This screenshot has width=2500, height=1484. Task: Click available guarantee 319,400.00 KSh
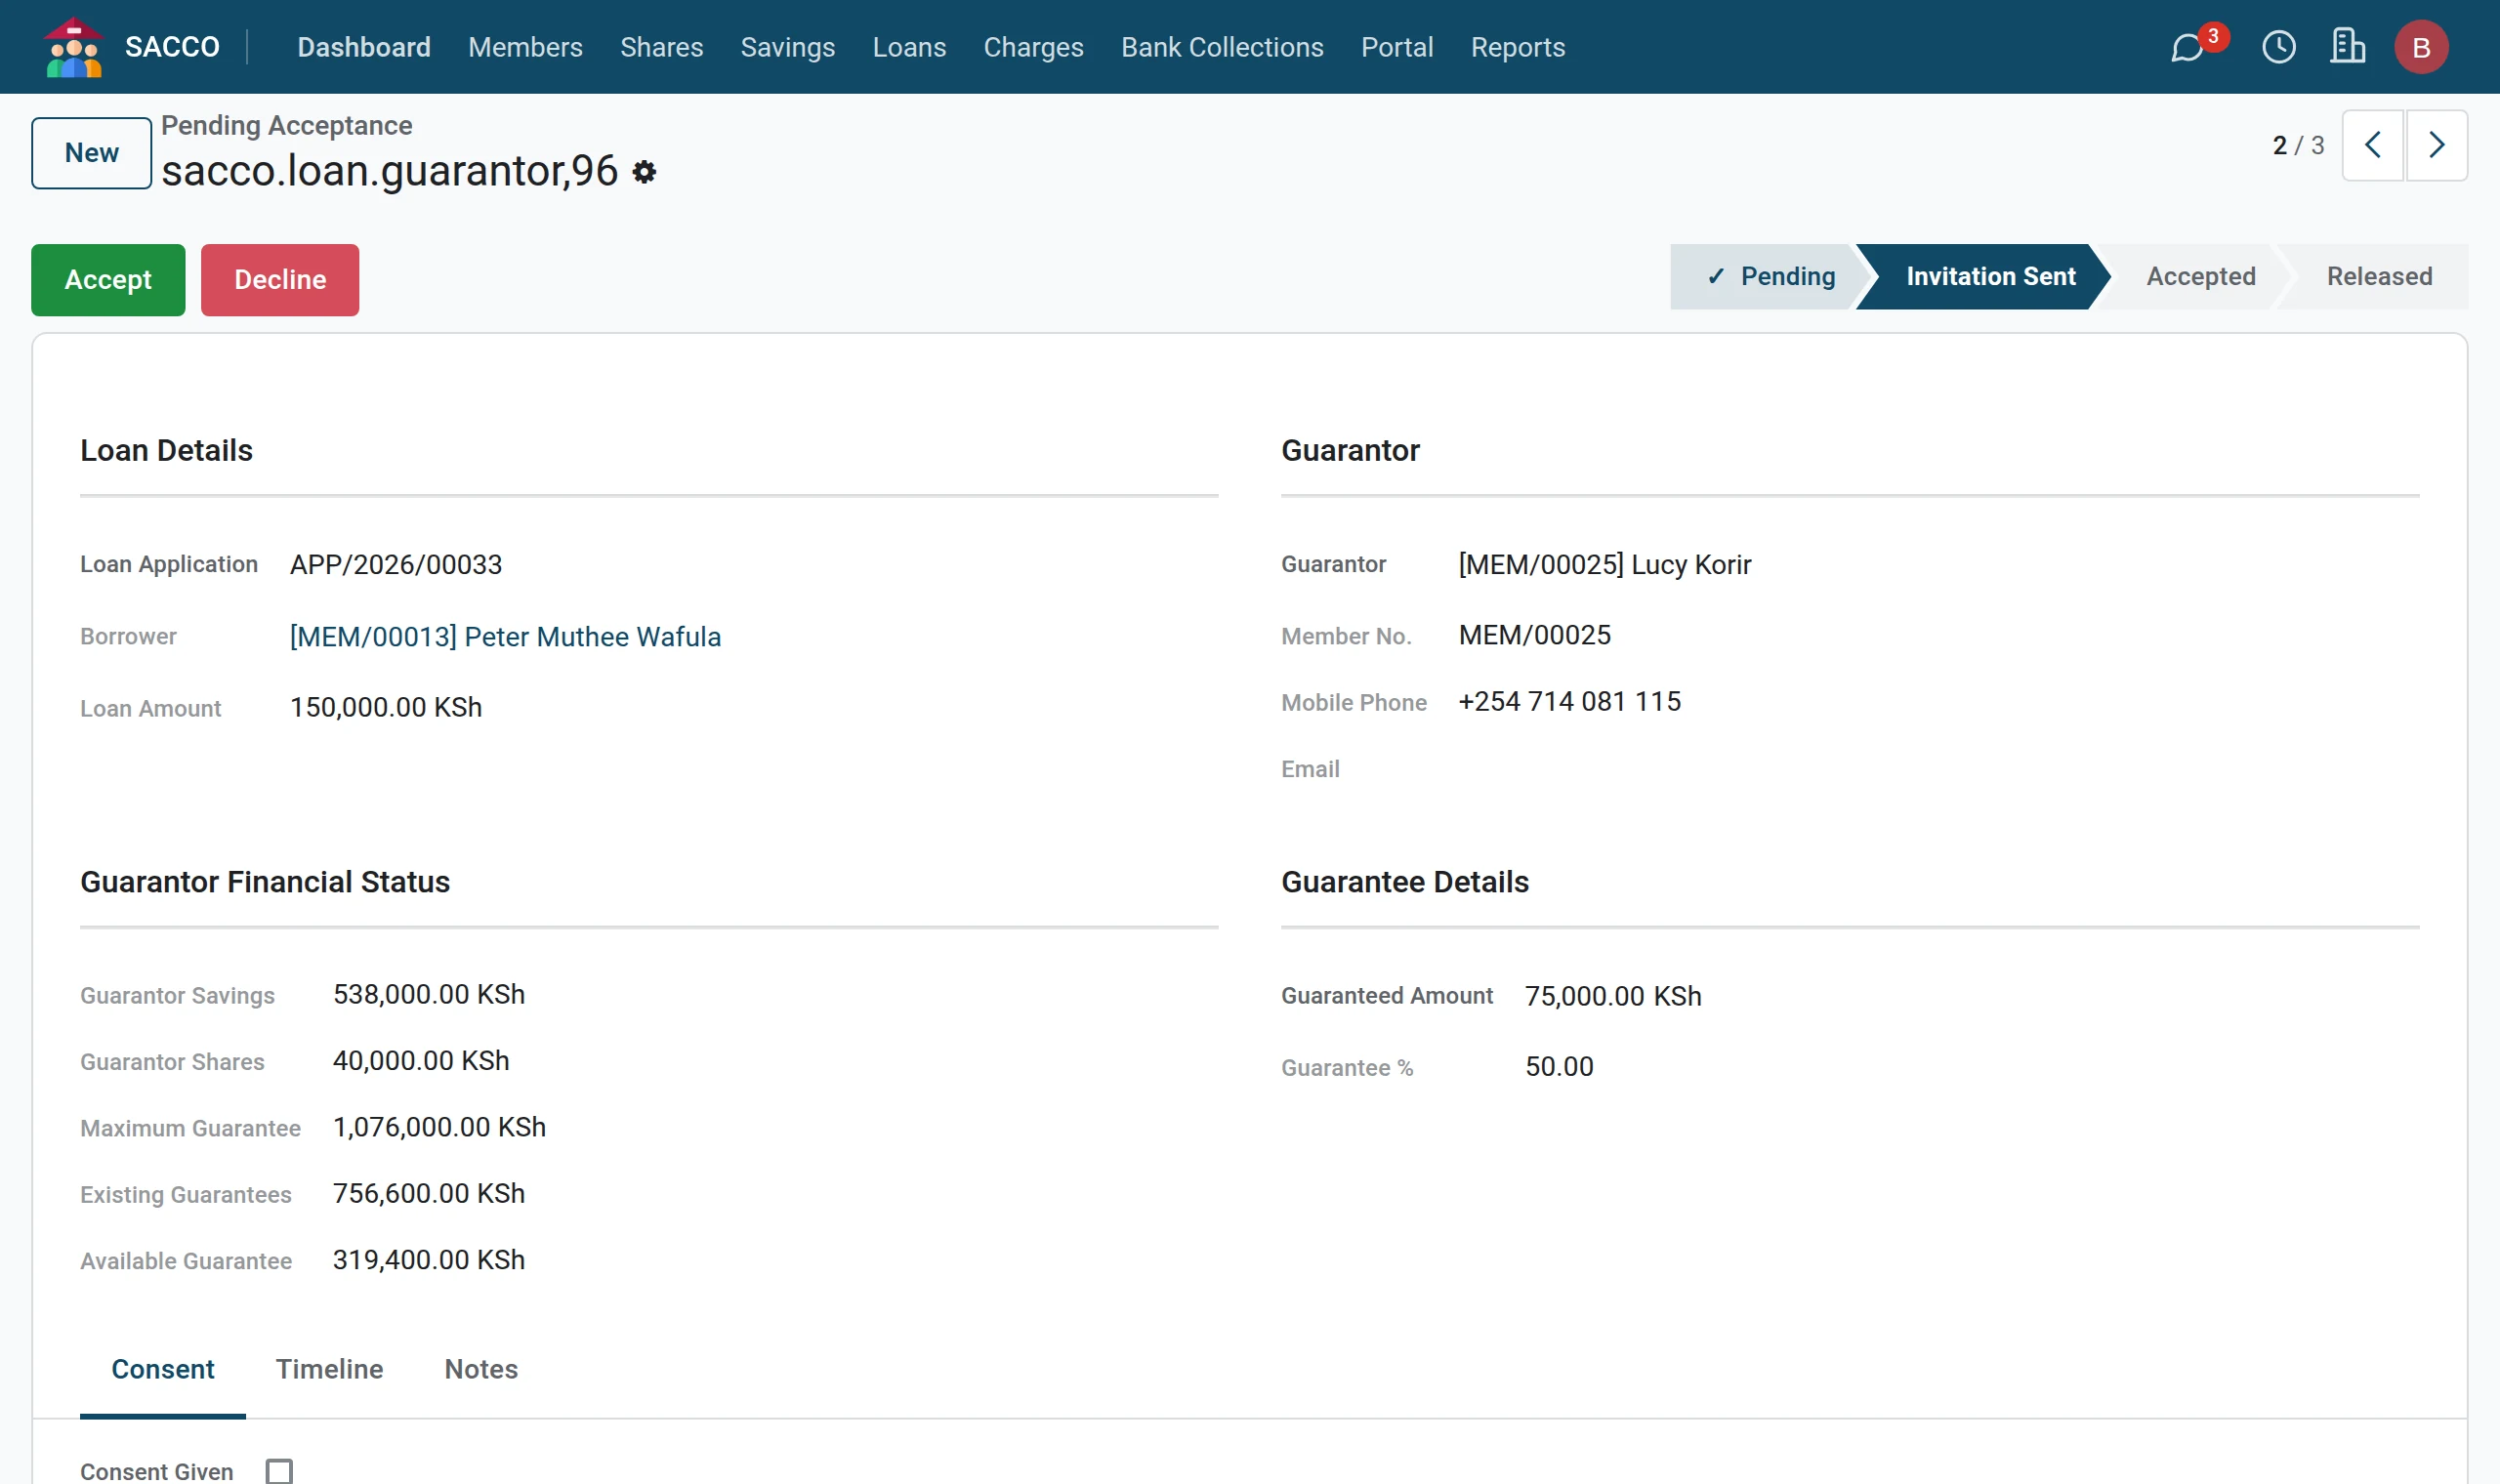point(429,1260)
